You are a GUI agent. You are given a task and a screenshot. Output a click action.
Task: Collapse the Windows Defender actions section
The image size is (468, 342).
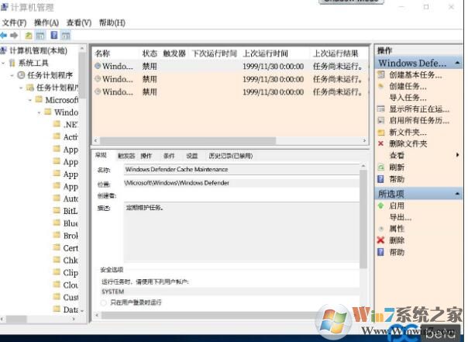[457, 63]
